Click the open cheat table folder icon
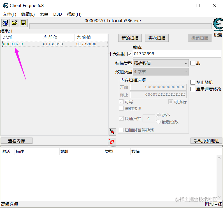The image size is (223, 208). click(x=15, y=23)
